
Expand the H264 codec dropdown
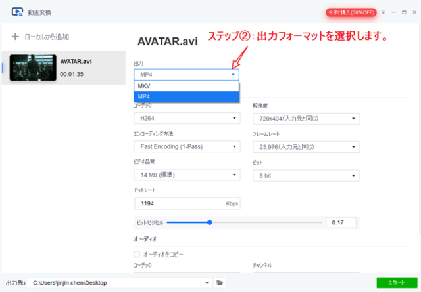tap(186, 119)
